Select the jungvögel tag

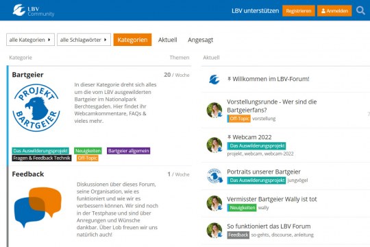point(297,180)
